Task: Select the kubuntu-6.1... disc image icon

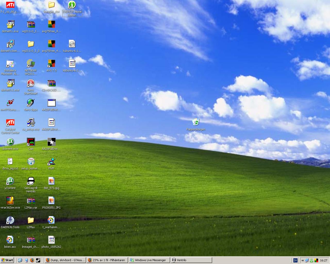Action: pos(72,46)
